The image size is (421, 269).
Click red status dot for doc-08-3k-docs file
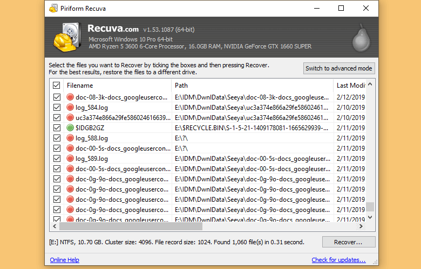click(70, 97)
